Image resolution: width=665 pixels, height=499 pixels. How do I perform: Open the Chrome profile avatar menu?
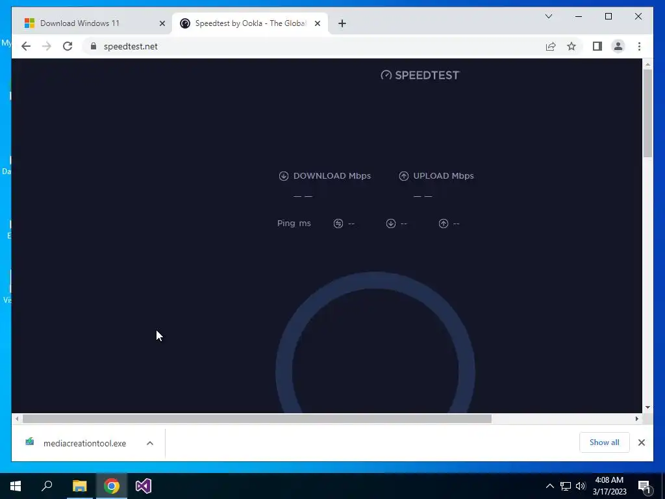pyautogui.click(x=618, y=46)
